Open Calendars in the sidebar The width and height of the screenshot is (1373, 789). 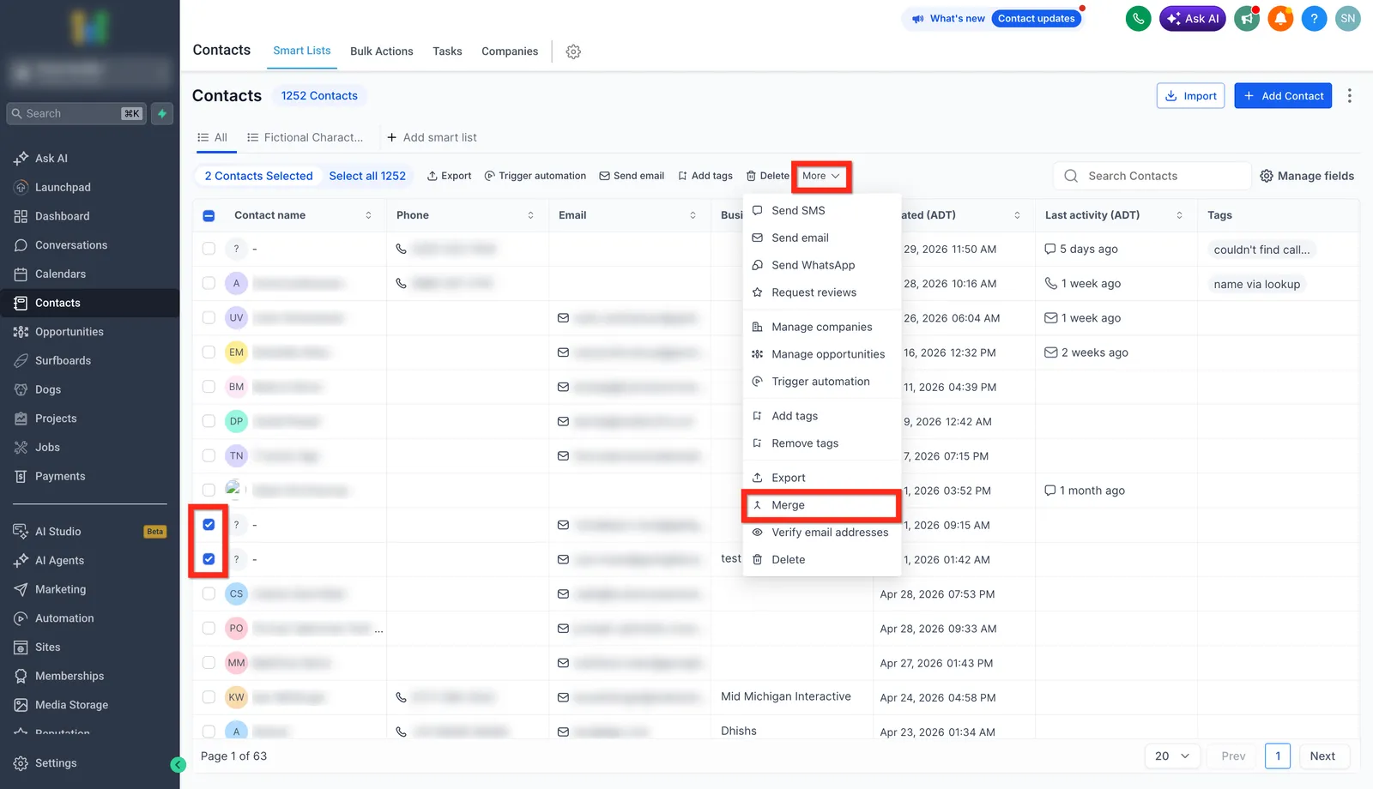coord(60,274)
